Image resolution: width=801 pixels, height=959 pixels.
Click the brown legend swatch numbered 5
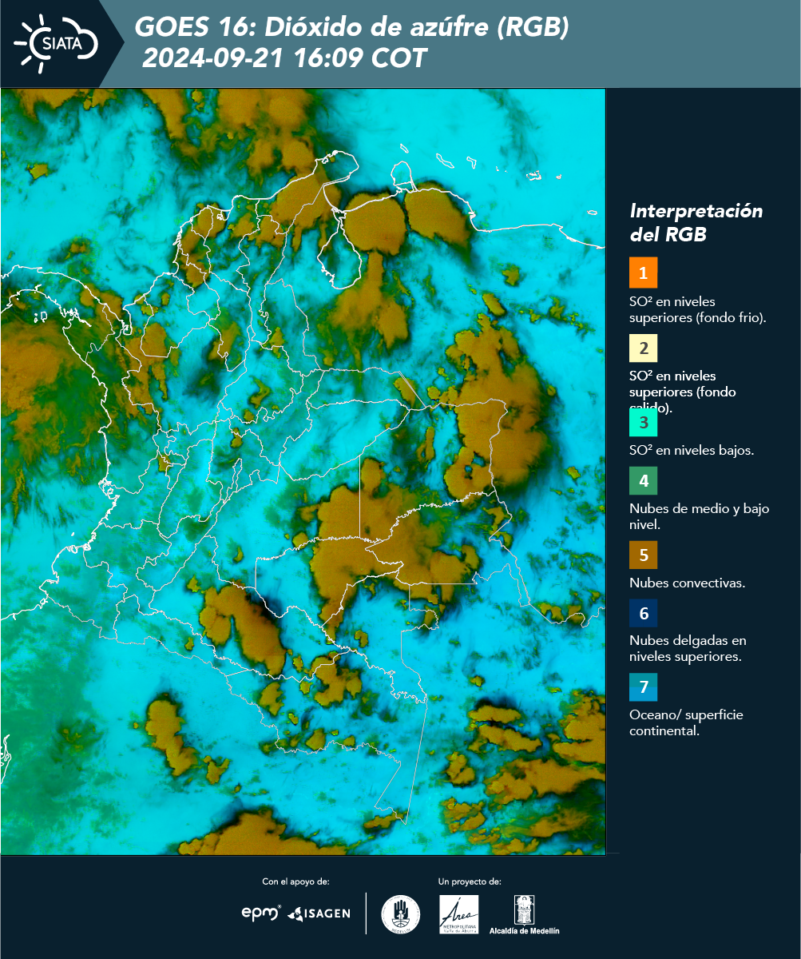(643, 555)
